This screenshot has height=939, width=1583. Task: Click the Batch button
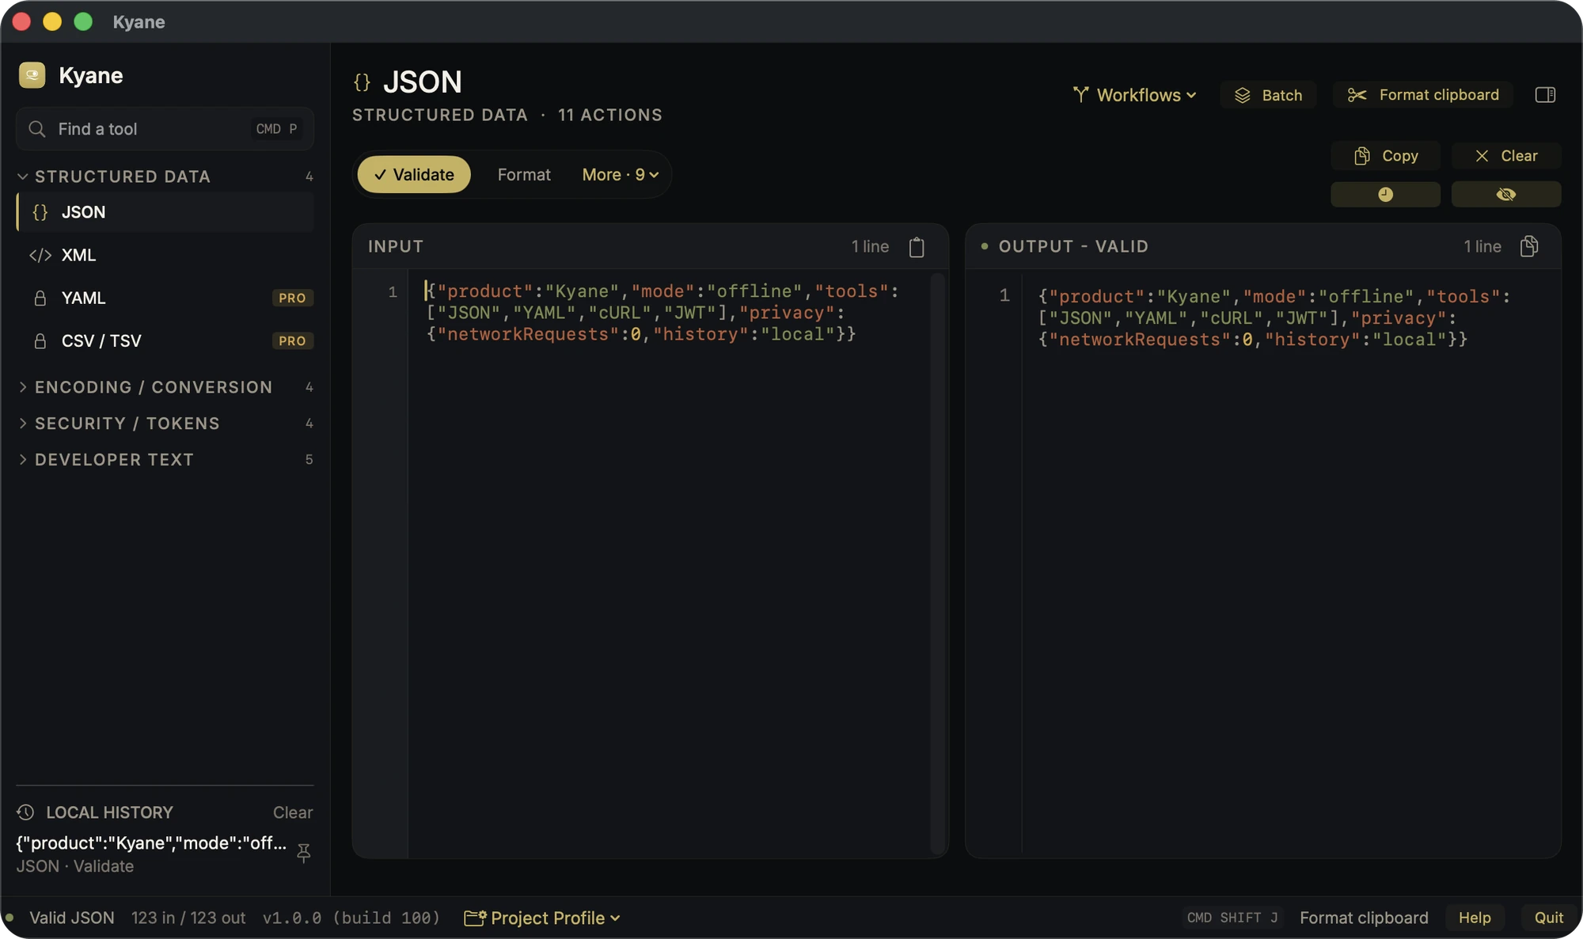coord(1268,95)
